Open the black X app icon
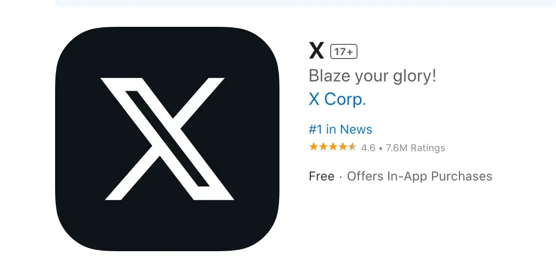Viewport: 556px width, 278px height. coord(167,139)
